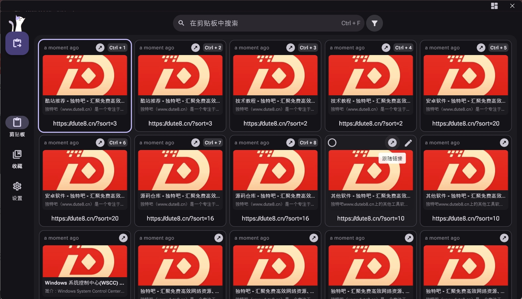Follow link on the Ctrl + 3 card

pos(291,48)
